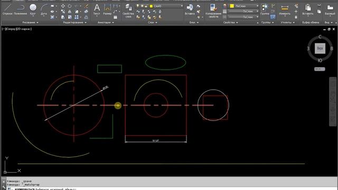This screenshot has height=190, width=338.
Task: Open the Слой0 layer dropdown
Action: tap(159, 6)
